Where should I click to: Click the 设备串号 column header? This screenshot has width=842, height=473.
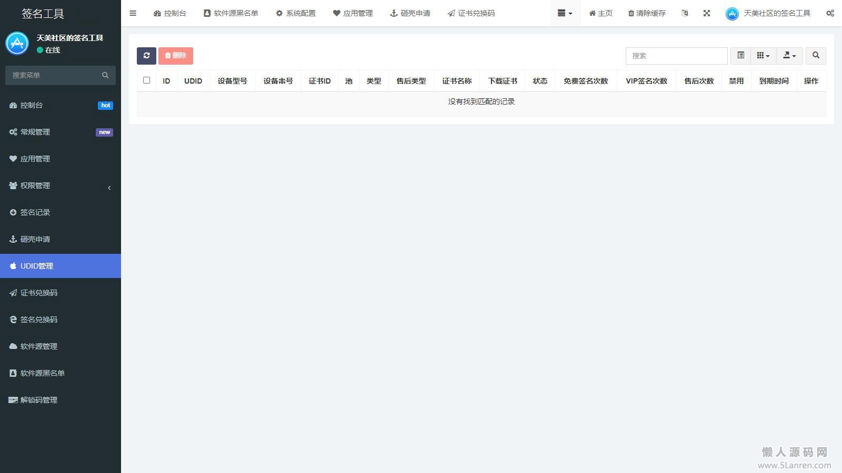click(x=278, y=81)
